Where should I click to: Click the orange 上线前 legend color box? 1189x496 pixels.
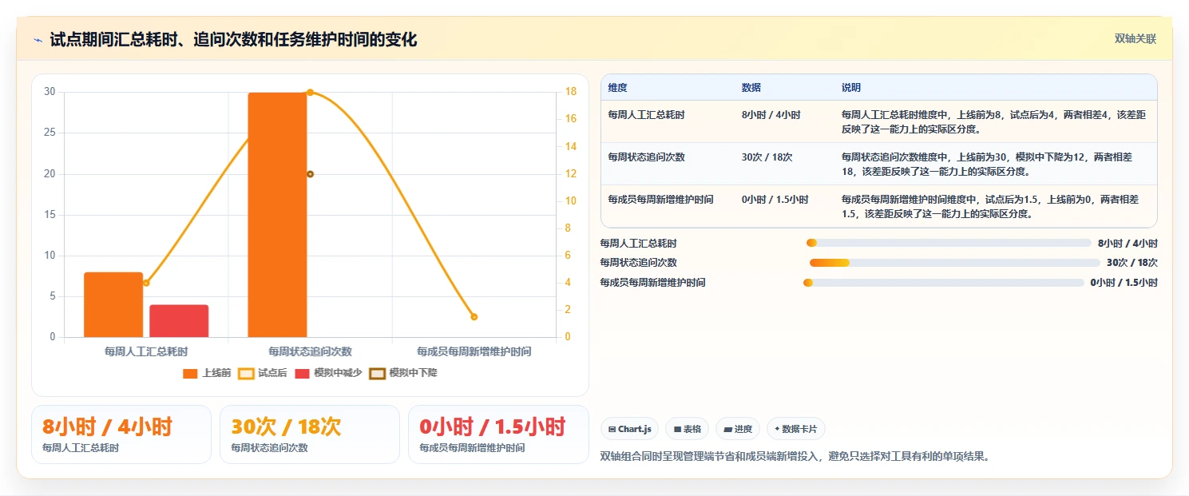(x=190, y=373)
